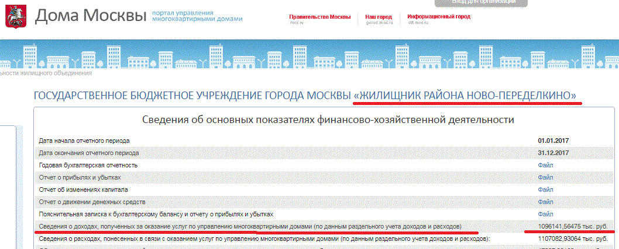Open Отчет об изменениях капитала file
Viewport: 619px width, 249px height.
tap(545, 190)
